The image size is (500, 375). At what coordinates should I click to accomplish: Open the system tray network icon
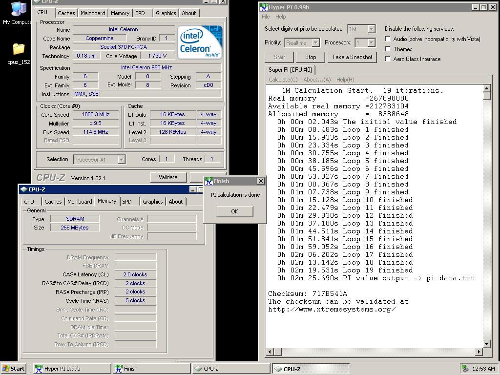(465, 369)
